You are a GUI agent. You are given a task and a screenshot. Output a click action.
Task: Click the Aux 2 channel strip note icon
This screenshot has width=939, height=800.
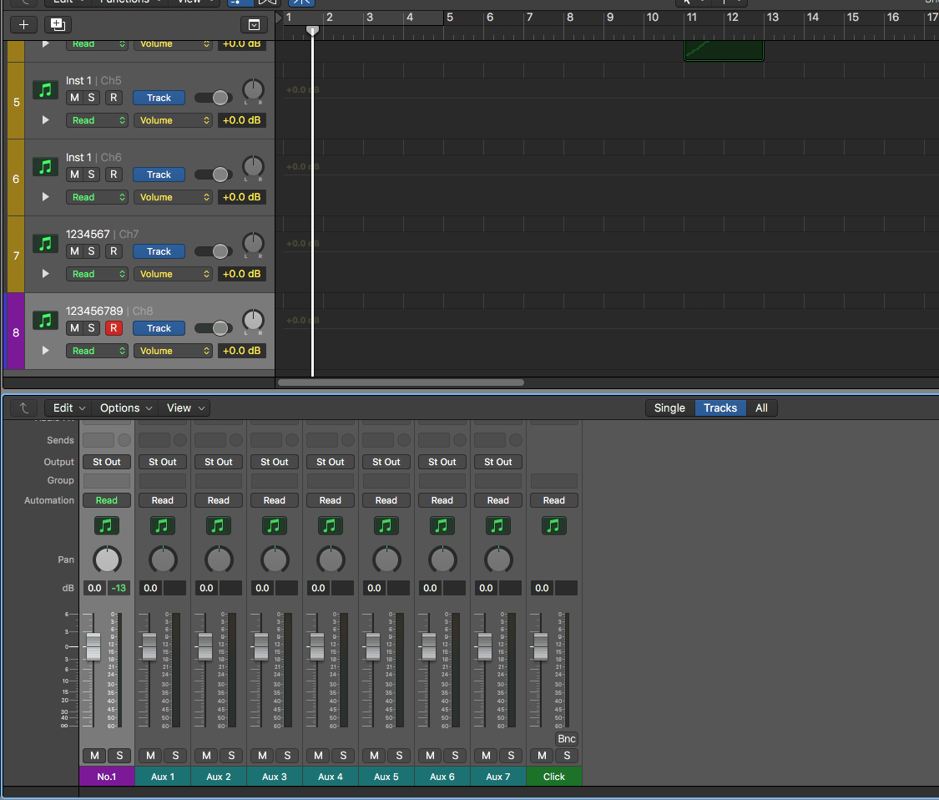click(219, 525)
